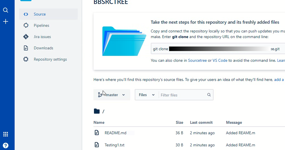This screenshot has width=285, height=150.
Task: Open the help question mark icon
Action: (x=5, y=145)
